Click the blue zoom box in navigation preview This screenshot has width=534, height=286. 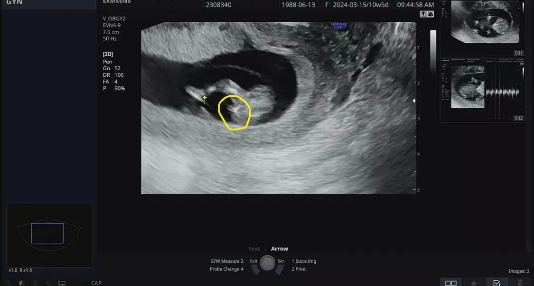(47, 233)
